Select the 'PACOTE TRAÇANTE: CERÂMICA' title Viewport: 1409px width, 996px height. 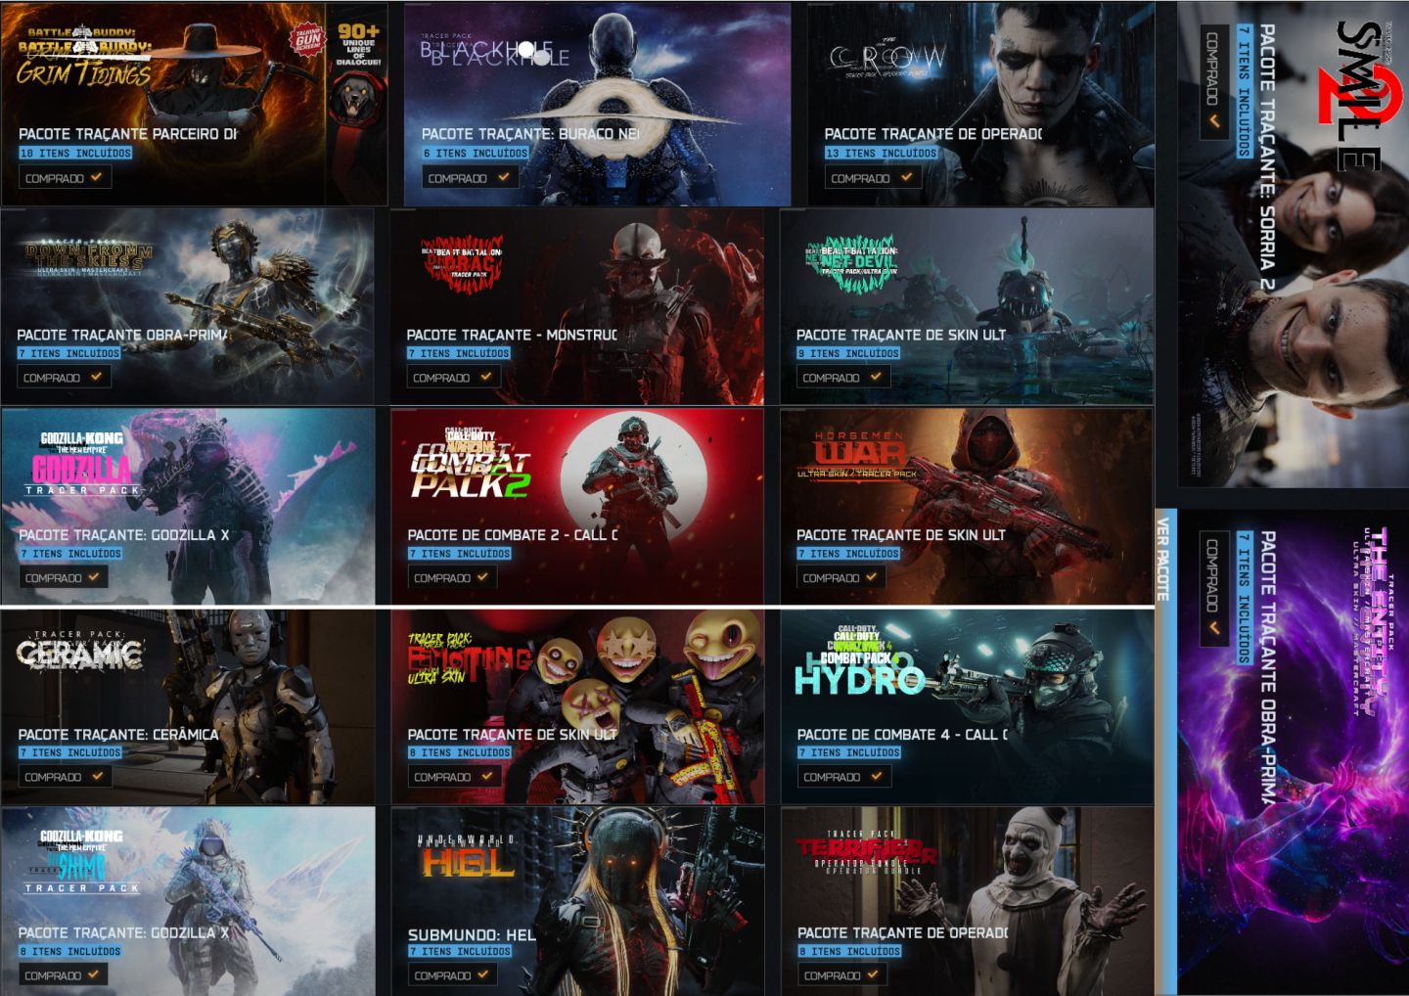coord(118,735)
